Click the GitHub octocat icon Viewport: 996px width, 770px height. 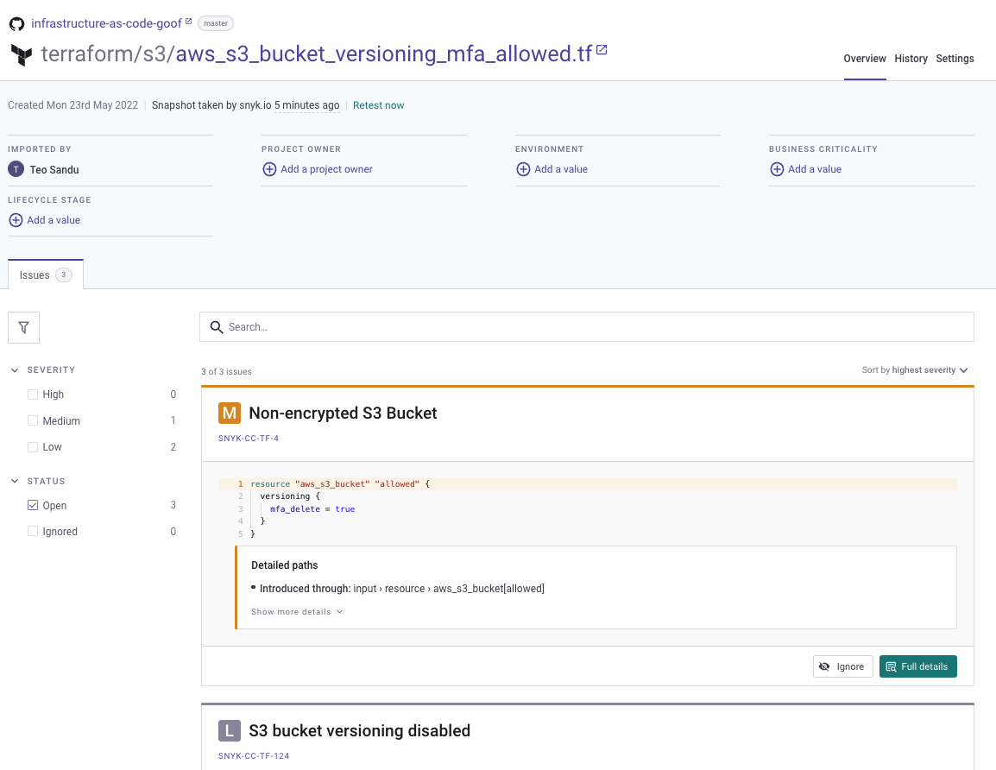point(17,23)
